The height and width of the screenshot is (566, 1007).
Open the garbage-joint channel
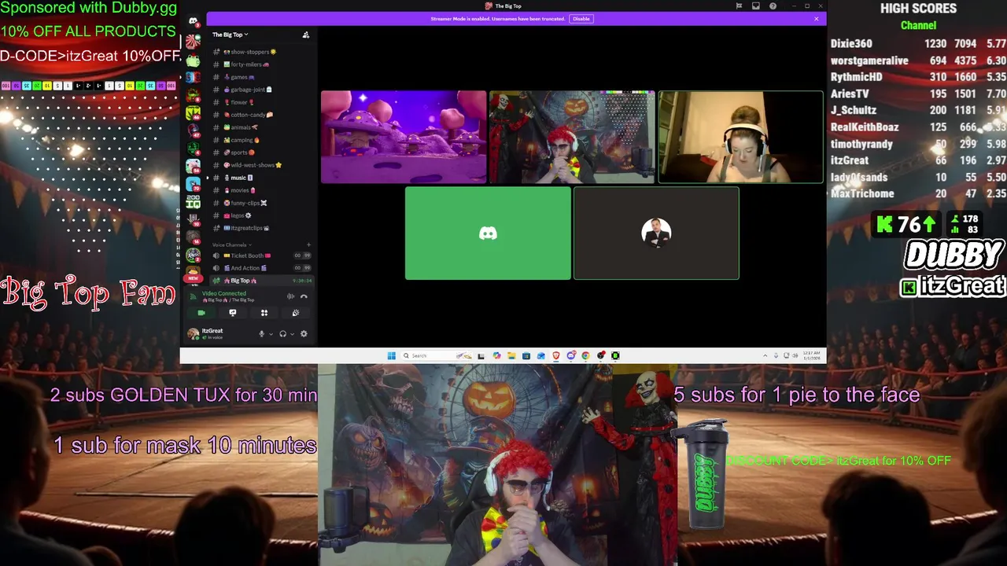[x=262, y=90]
